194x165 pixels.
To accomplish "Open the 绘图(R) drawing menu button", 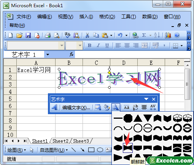I will click(x=16, y=150).
